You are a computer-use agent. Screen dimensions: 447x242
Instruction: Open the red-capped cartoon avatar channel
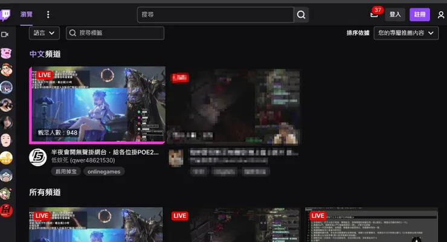point(6,70)
